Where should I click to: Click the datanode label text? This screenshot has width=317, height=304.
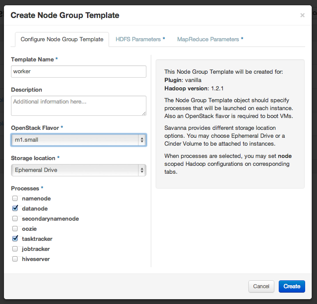coord(35,209)
